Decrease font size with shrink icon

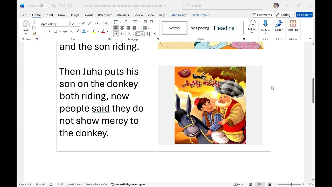90,24
